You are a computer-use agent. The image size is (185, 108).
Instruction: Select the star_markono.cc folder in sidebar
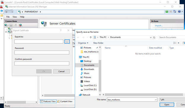(x=89, y=52)
